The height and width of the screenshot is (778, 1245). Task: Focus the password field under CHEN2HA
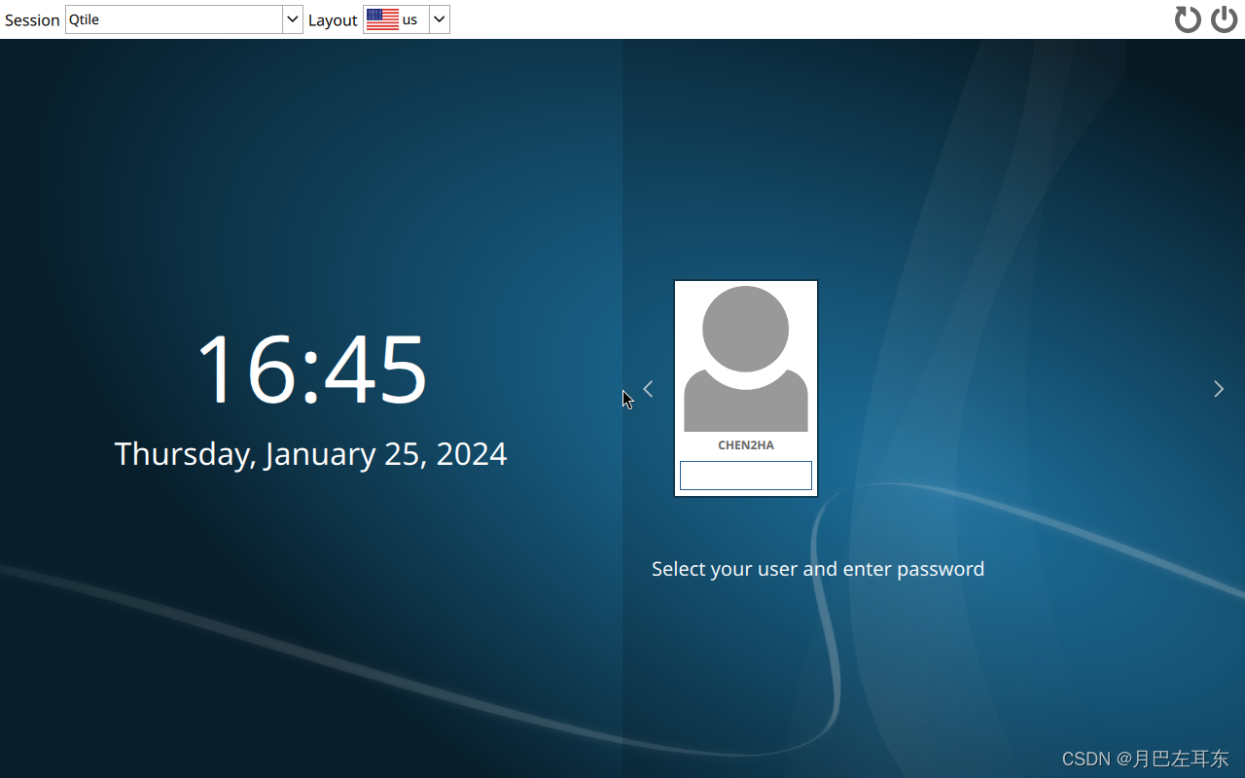[x=746, y=476]
